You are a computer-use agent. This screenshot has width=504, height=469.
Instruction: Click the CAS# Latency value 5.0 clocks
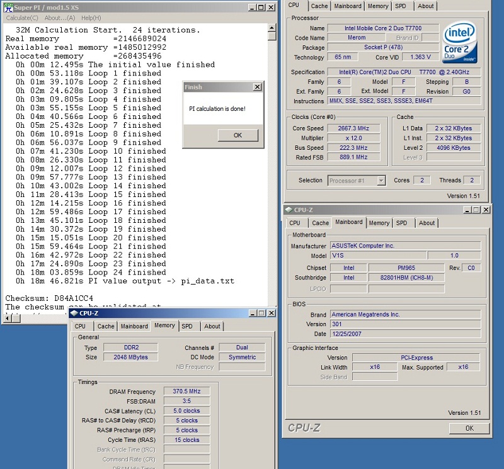[x=186, y=411]
